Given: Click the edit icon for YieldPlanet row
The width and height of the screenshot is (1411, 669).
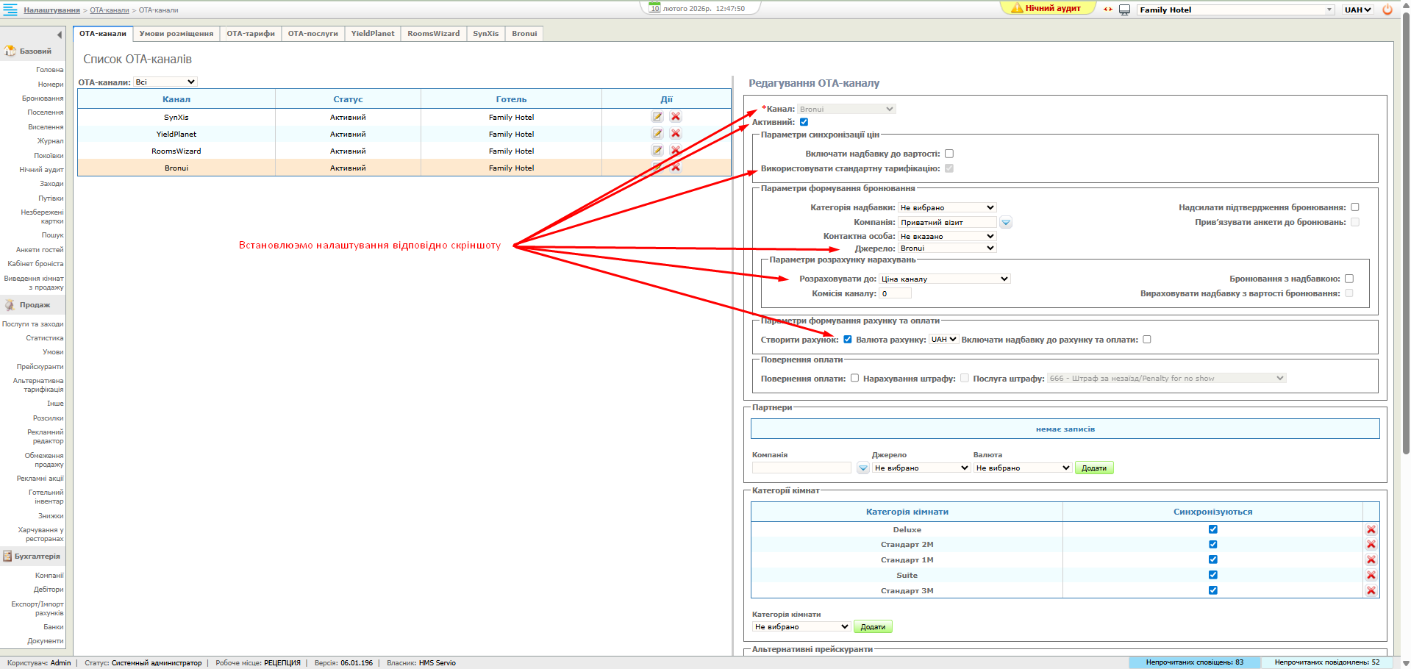Looking at the screenshot, I should (x=657, y=134).
